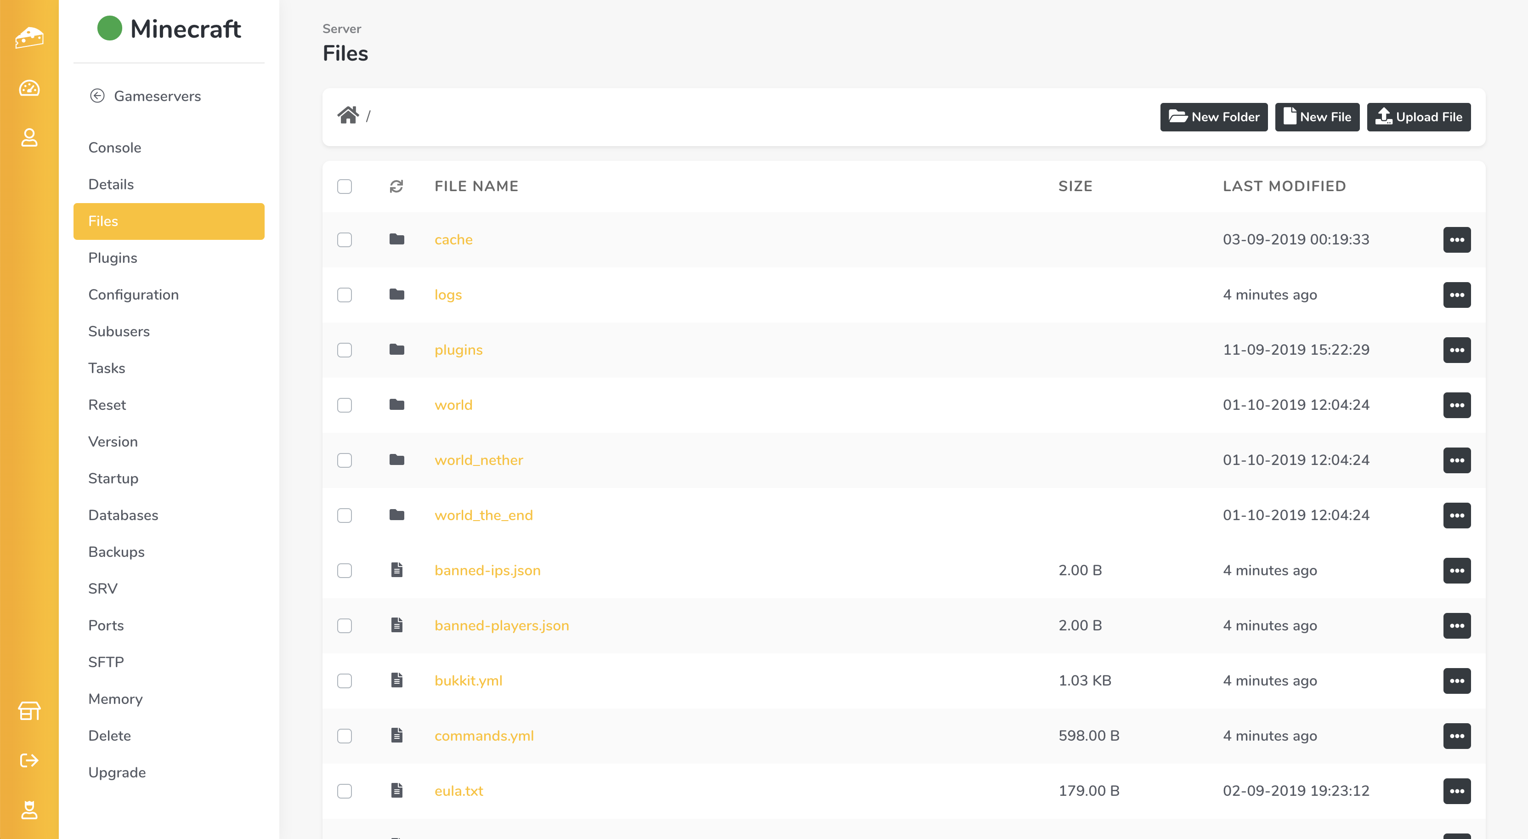1528x839 pixels.
Task: Open the admin user icon at sidebar bottom
Action: click(x=29, y=809)
